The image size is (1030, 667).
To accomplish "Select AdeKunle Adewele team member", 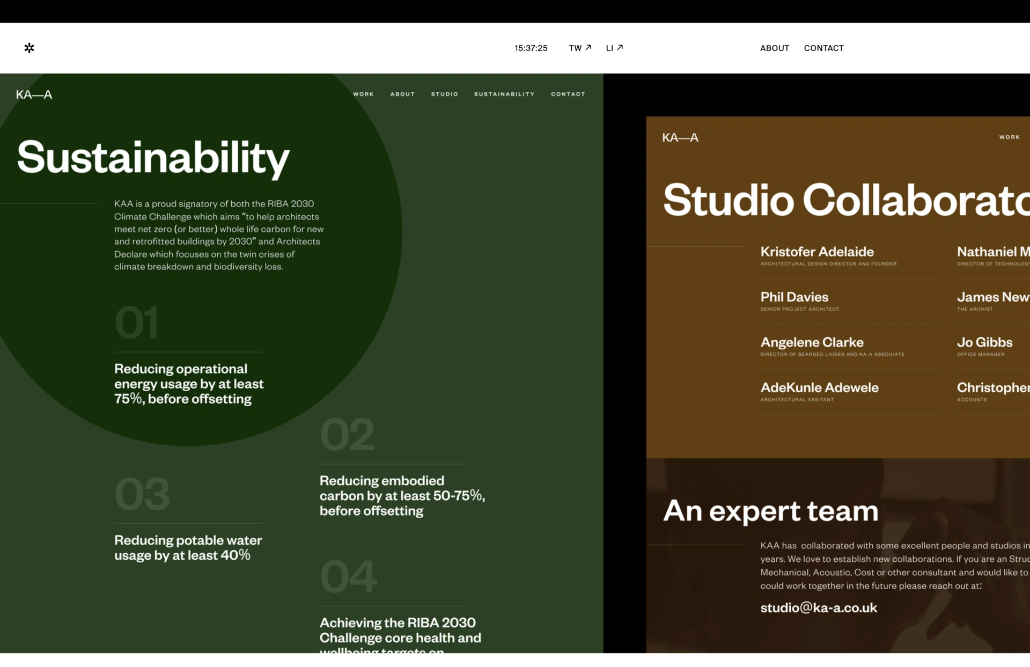I will point(819,387).
